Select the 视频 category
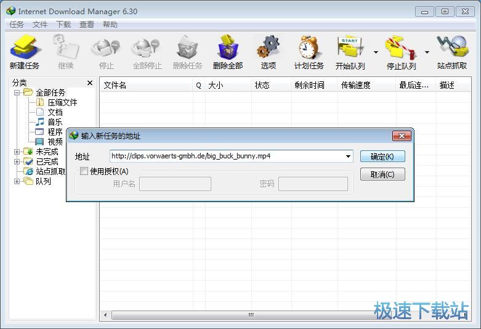Viewport: 481px width, 329px height. (55, 142)
